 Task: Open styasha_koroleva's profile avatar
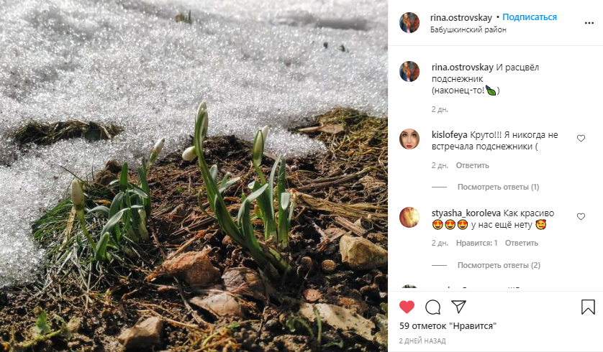tap(409, 217)
